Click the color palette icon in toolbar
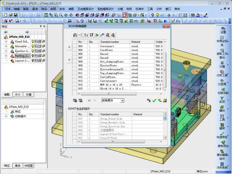Screen dimensions: 232x174 click(x=193, y=15)
